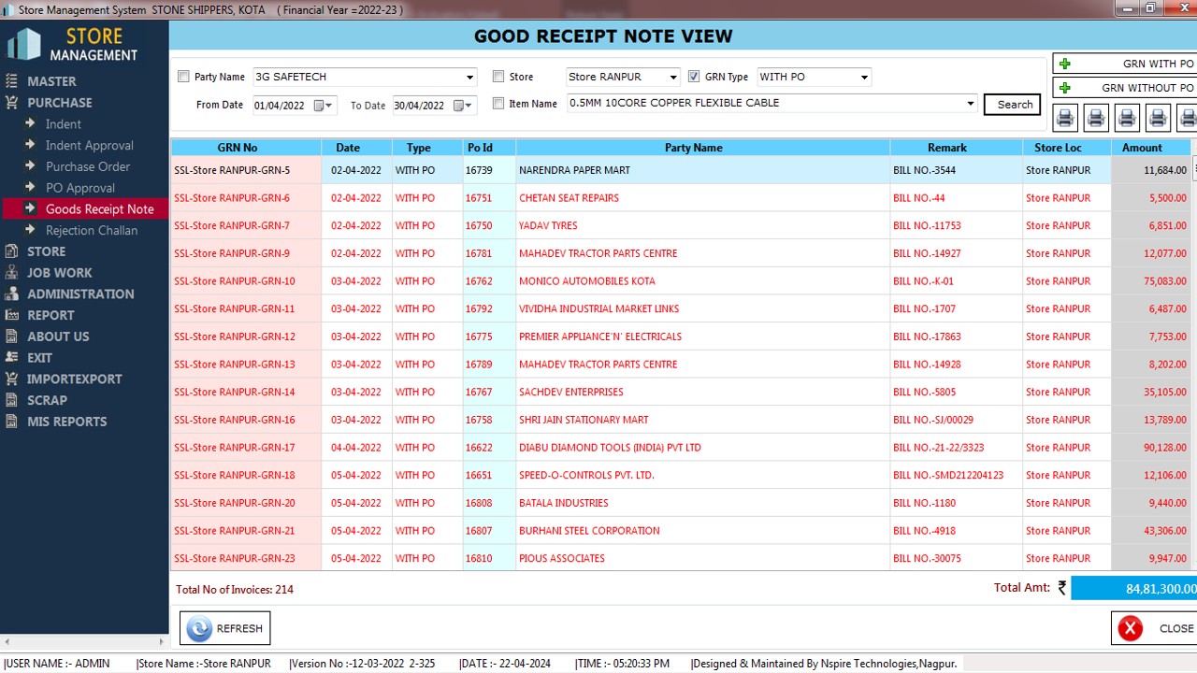
Task: Open the From Date calendar picker
Action: [x=319, y=106]
